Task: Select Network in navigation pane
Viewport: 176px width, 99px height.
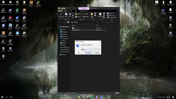Action: pyautogui.click(x=63, y=54)
